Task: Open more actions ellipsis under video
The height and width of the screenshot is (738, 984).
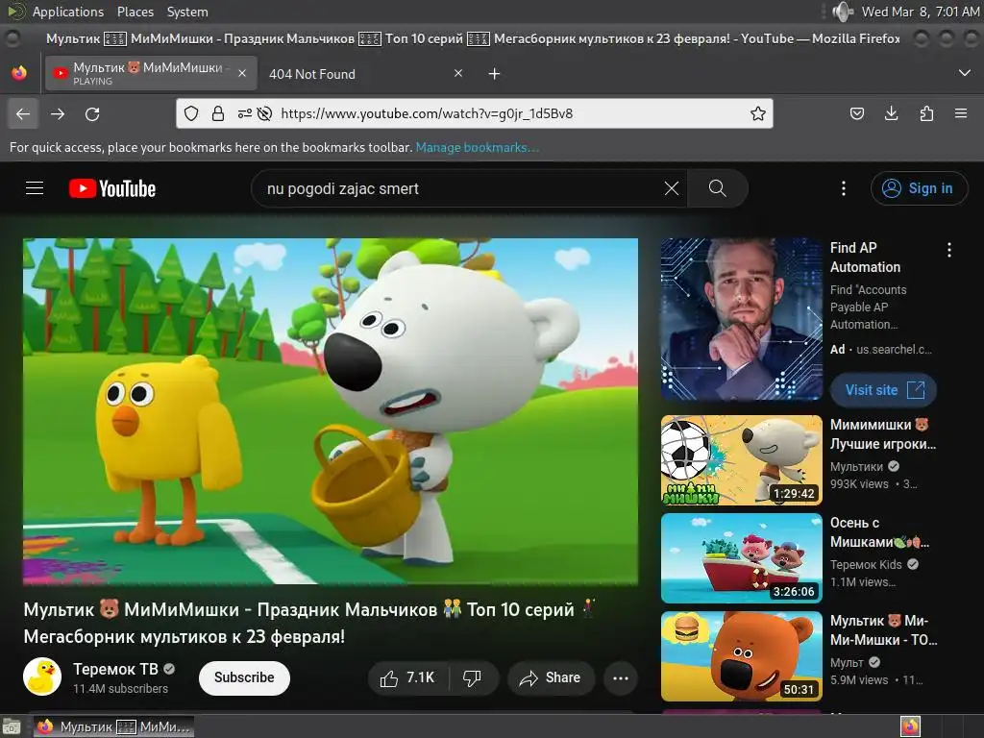Action: click(621, 677)
